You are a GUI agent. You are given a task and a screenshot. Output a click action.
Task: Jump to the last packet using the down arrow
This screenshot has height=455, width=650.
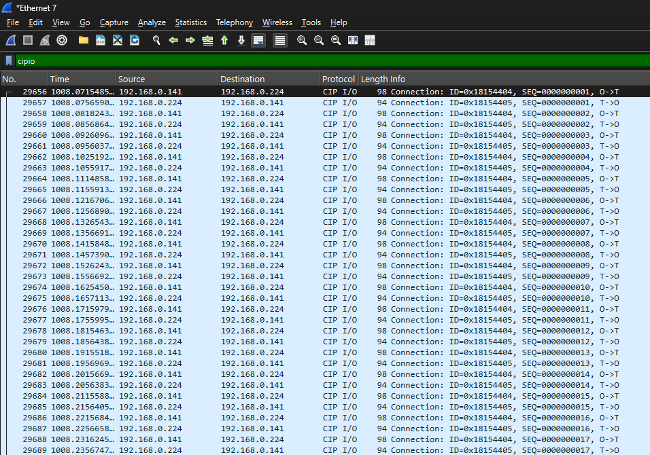tap(241, 40)
